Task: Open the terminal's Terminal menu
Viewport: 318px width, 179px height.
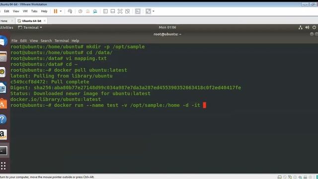Action: 62,41
